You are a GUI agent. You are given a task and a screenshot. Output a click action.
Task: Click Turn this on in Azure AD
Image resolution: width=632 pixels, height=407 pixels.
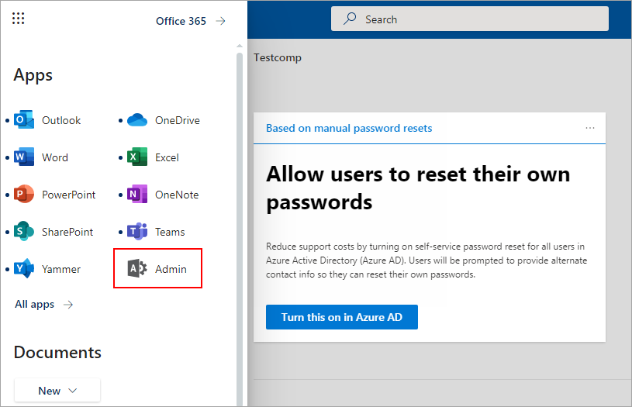tap(341, 317)
